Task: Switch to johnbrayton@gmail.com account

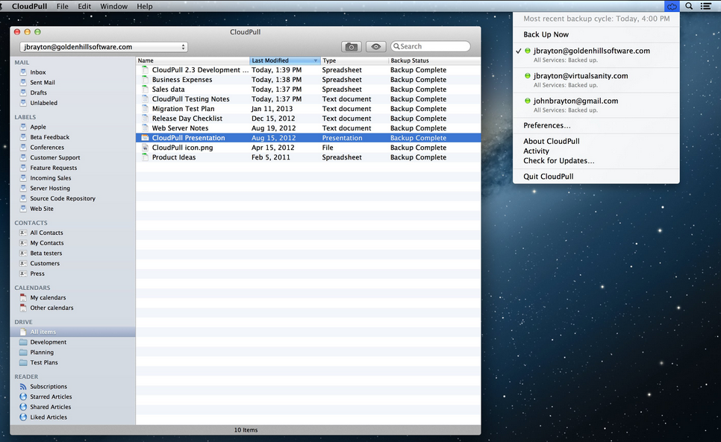Action: click(x=575, y=101)
